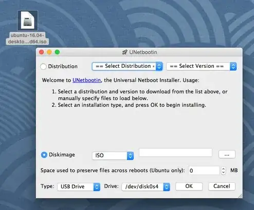Click the ubuntu-16.04-deskto...d64.iso file name label
The image size is (254, 210).
coord(27,39)
